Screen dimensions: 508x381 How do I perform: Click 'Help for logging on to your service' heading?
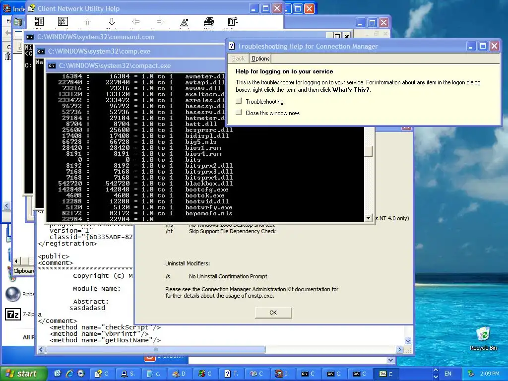(x=284, y=71)
